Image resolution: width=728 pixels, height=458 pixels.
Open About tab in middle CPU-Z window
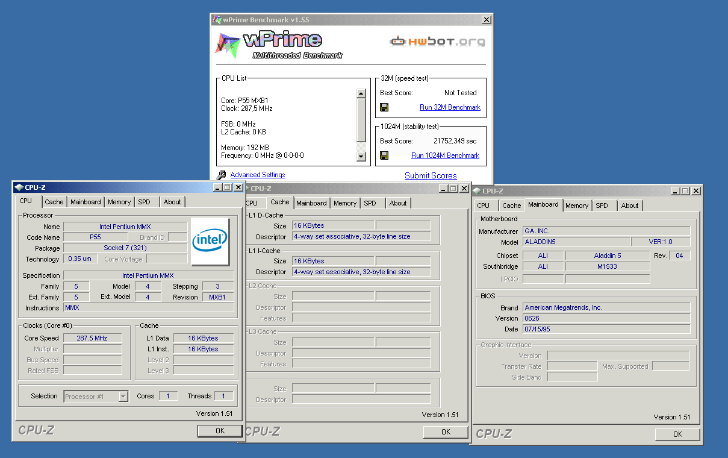point(398,203)
